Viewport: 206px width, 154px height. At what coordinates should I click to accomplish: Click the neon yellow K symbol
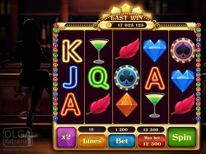(72, 51)
